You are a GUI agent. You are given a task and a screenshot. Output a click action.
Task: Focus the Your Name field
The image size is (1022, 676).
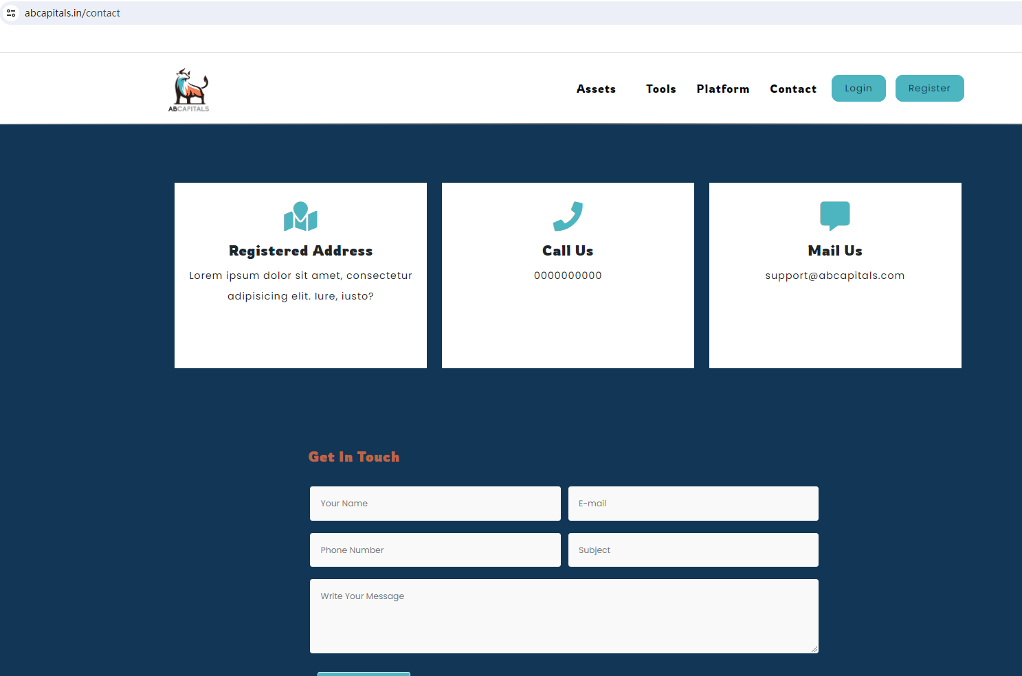pos(435,504)
